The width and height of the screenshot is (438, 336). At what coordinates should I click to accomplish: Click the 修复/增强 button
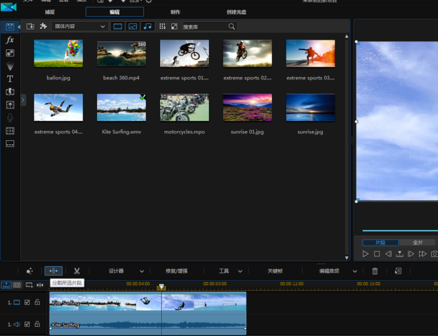coord(176,271)
